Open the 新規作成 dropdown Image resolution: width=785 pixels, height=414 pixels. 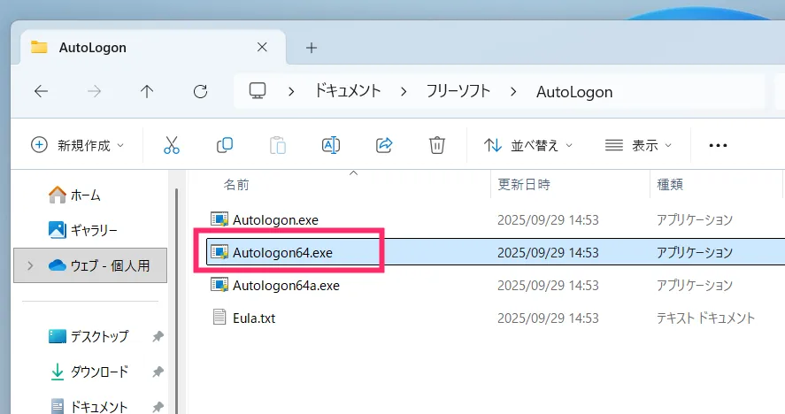(x=78, y=145)
